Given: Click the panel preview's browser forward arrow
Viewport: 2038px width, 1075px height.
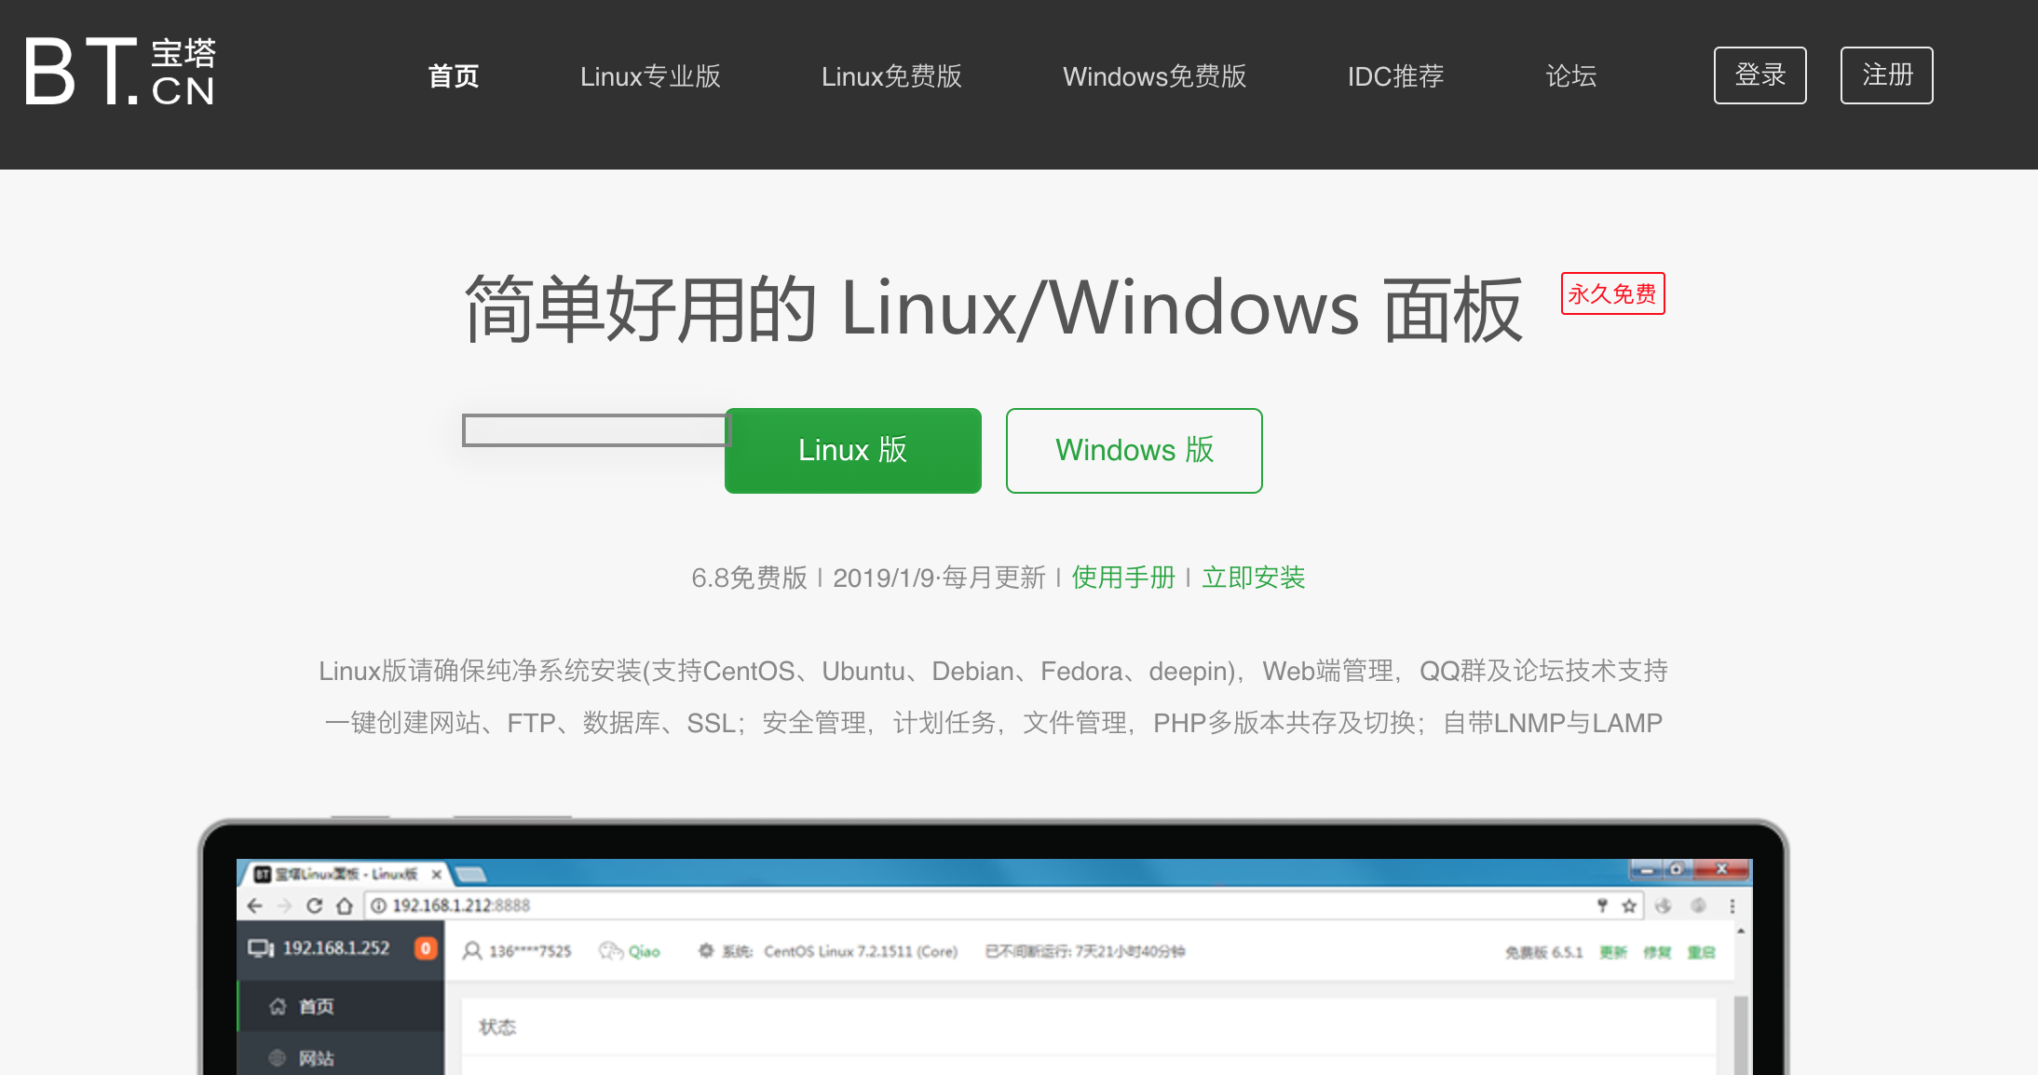Looking at the screenshot, I should [x=285, y=905].
